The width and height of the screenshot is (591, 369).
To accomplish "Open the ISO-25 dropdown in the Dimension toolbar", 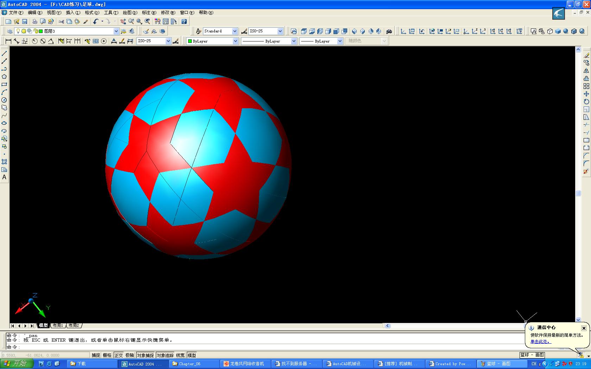I will tap(168, 41).
